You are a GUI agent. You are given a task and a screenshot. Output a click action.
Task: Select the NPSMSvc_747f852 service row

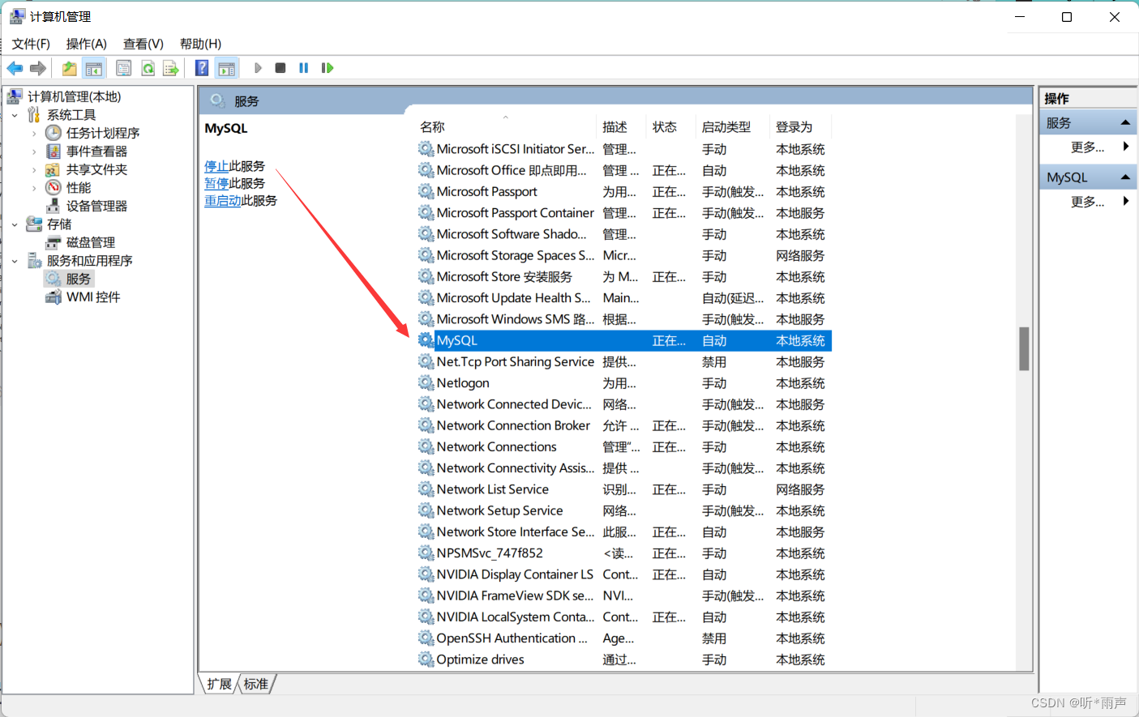tap(624, 553)
